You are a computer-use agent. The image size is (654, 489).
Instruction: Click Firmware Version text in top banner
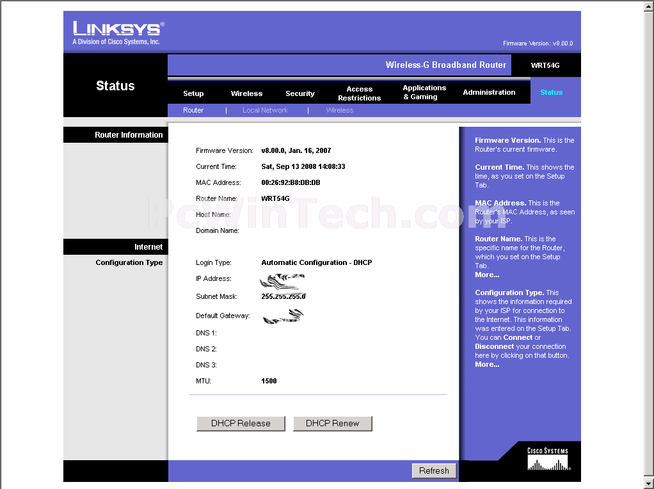point(538,44)
